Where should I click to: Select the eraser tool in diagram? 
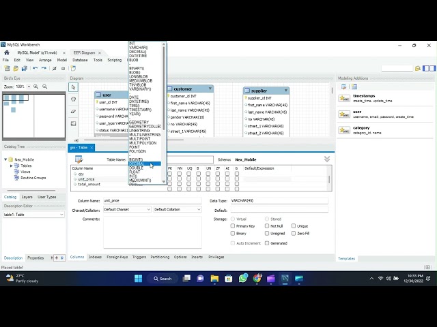coord(73,112)
